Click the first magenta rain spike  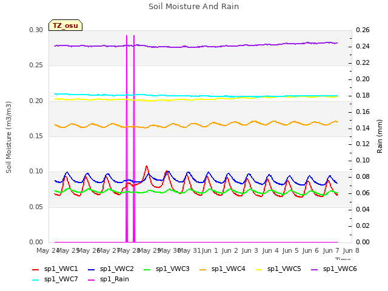[x=127, y=139]
